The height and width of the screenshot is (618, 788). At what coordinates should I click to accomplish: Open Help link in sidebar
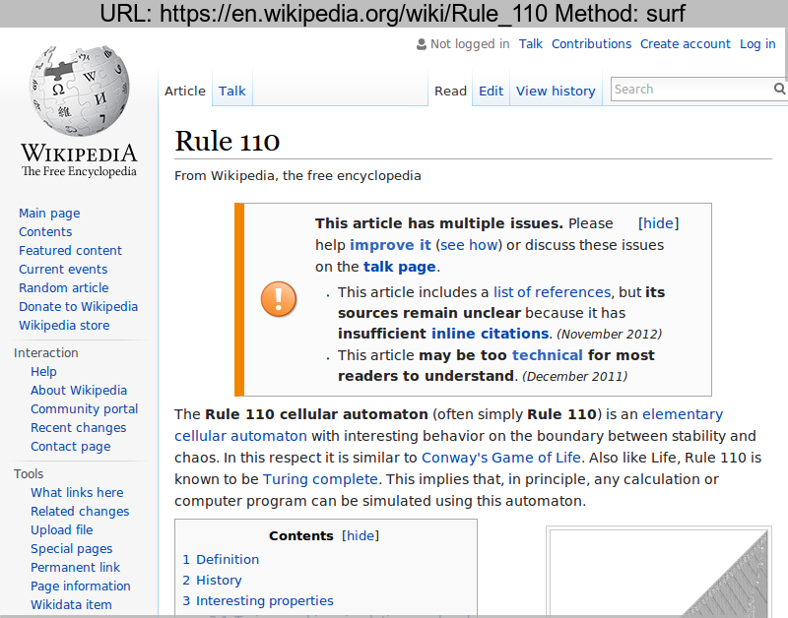coord(43,372)
